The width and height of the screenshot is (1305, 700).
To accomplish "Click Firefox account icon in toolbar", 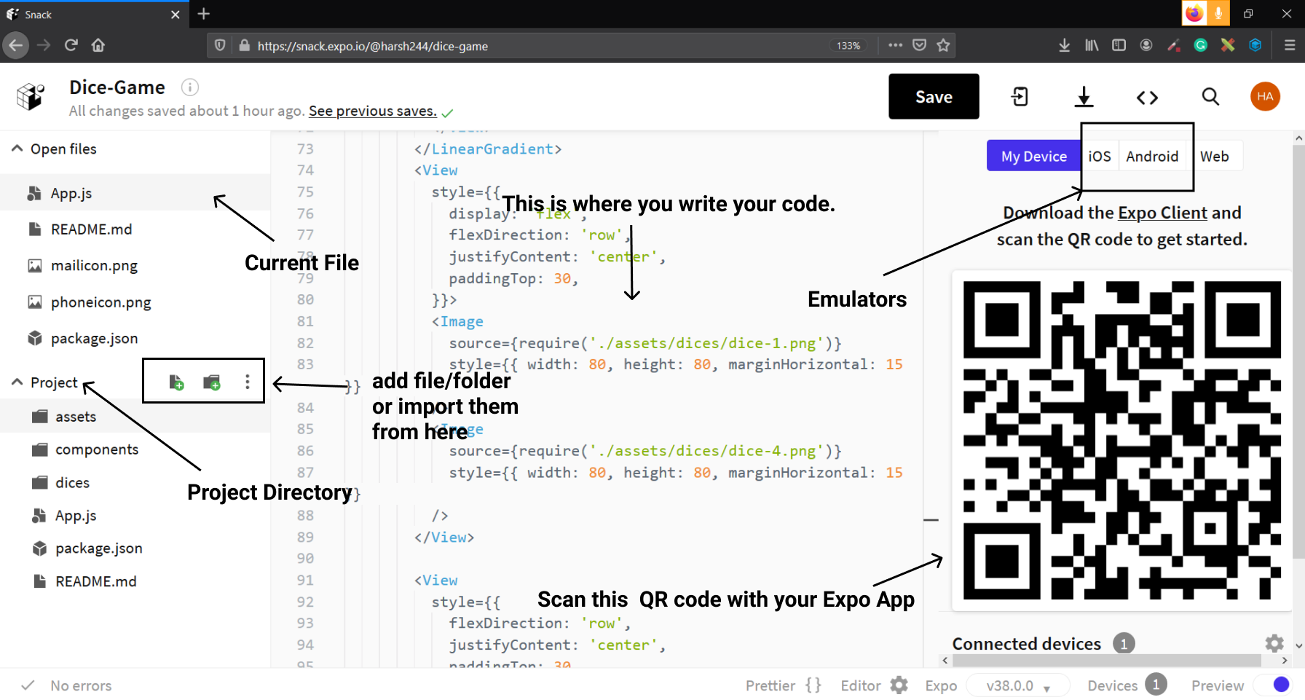I will (x=1146, y=45).
